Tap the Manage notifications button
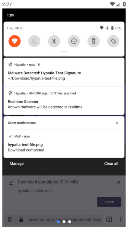This screenshot has height=227, width=128. point(17,163)
